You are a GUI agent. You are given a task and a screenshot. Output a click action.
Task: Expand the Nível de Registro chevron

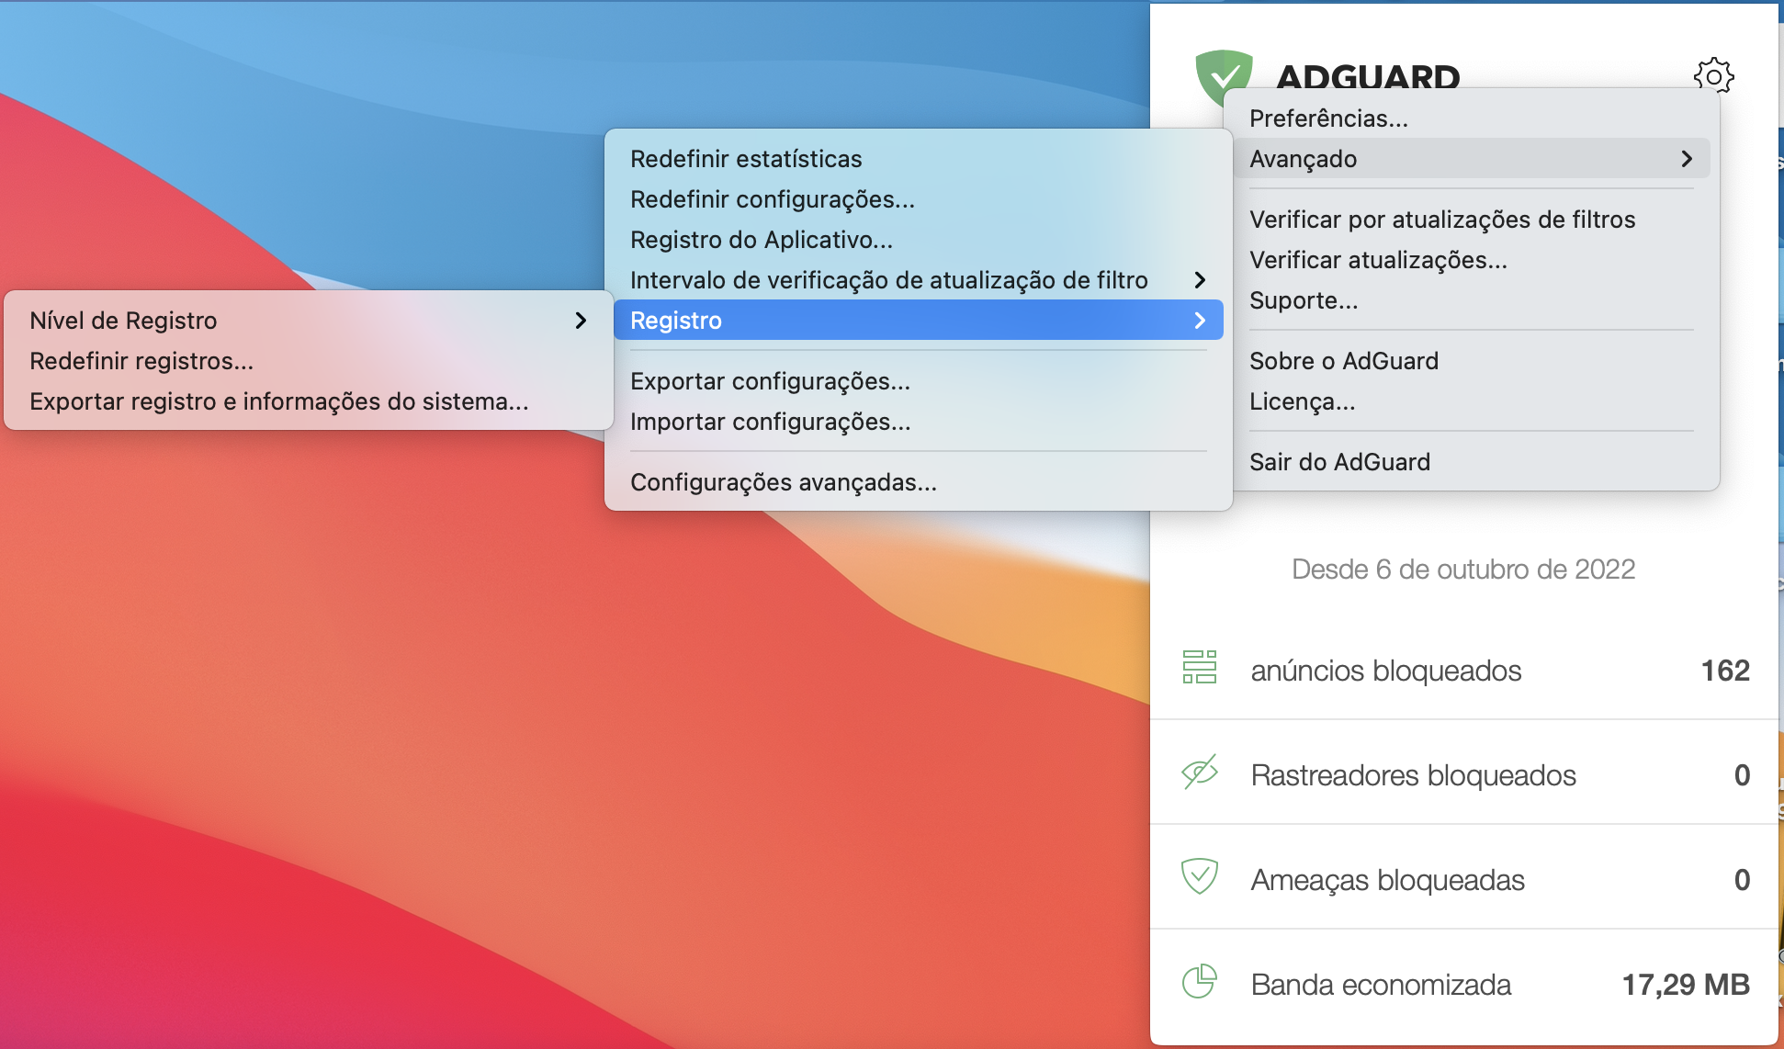pyautogui.click(x=581, y=321)
